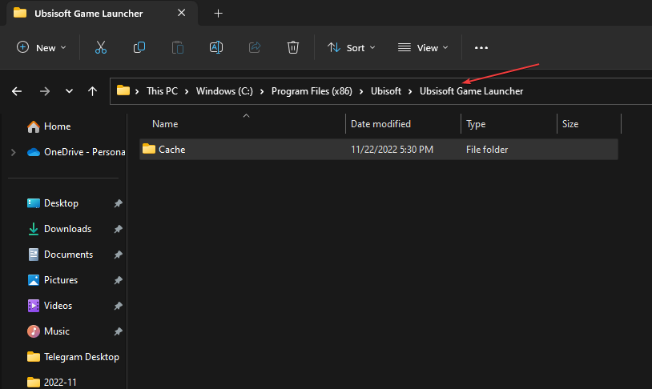Screen dimensions: 652x389
Task: Expand chevron after Ubisoft in breadcrumb
Action: coord(410,91)
